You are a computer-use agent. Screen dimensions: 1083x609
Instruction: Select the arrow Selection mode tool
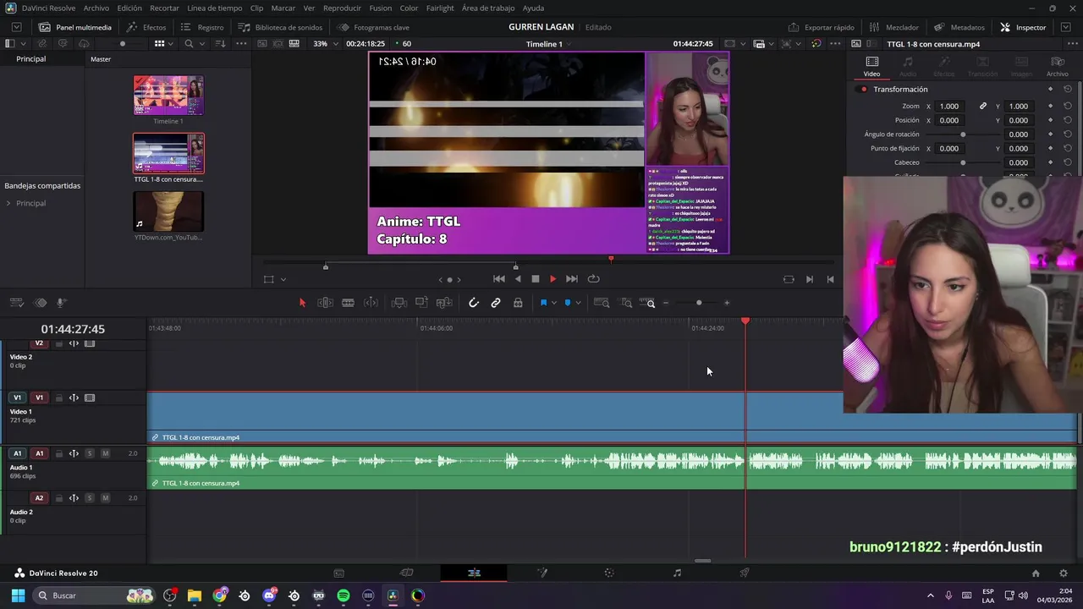click(302, 303)
